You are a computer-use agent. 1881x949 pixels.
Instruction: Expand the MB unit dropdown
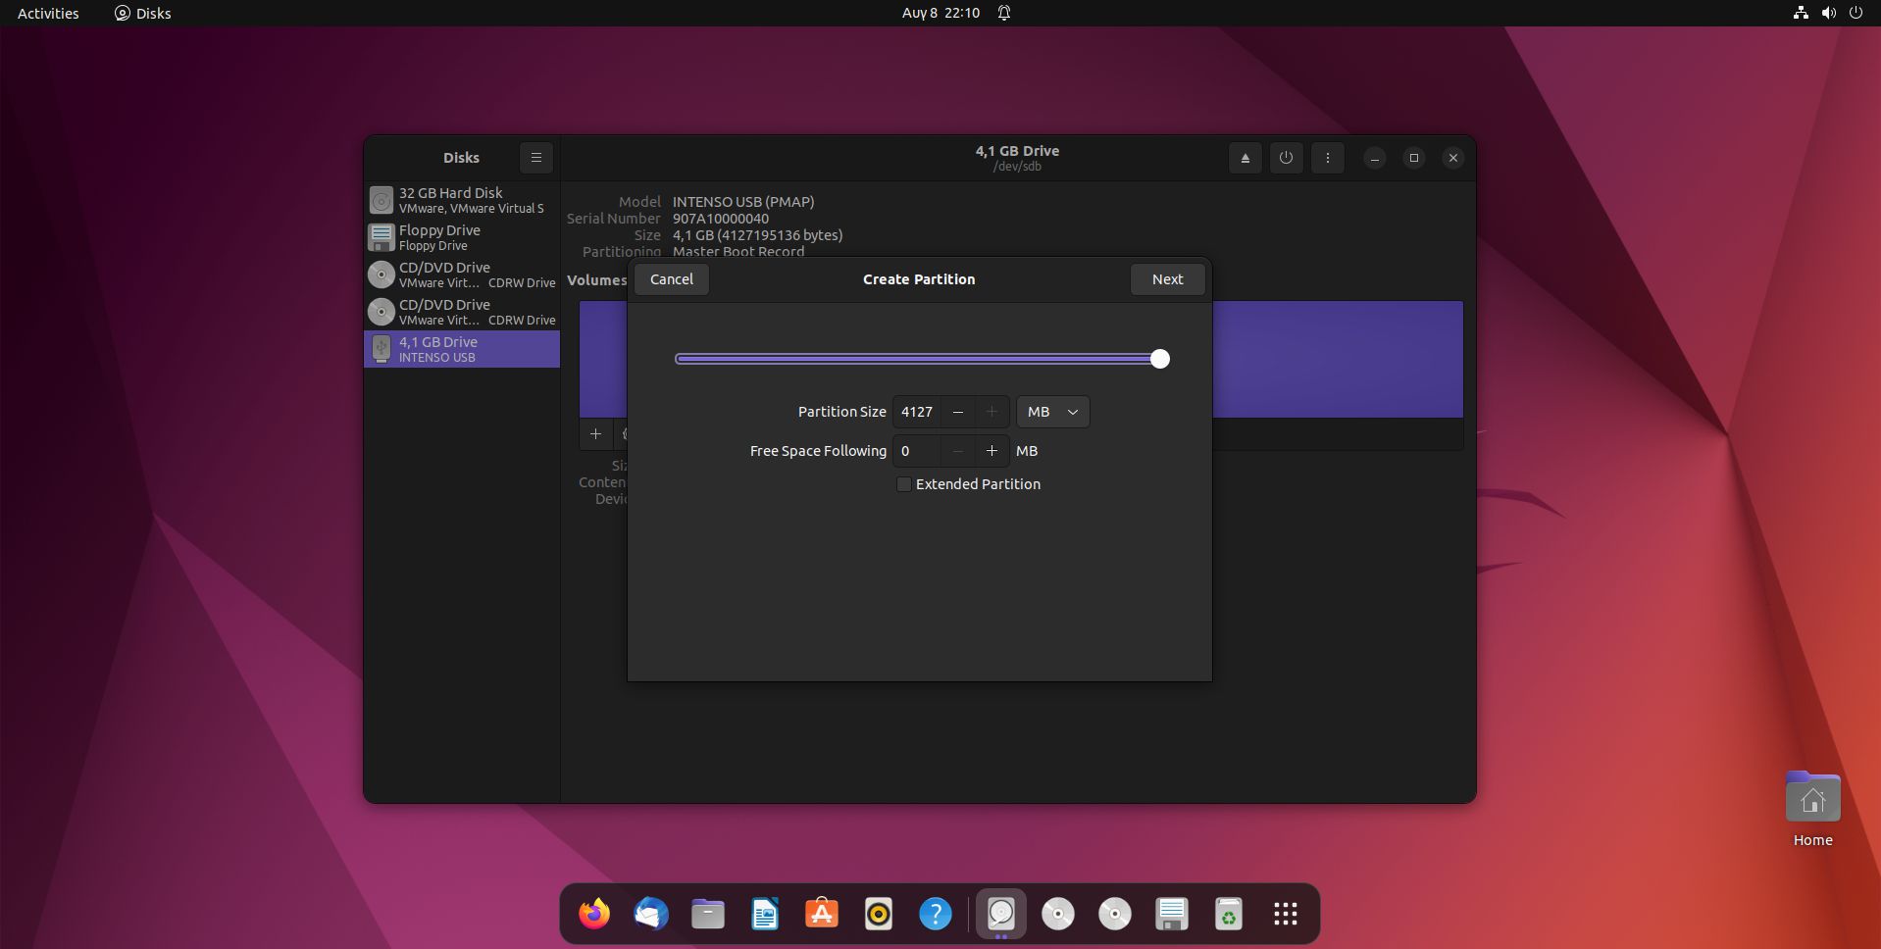(1052, 412)
